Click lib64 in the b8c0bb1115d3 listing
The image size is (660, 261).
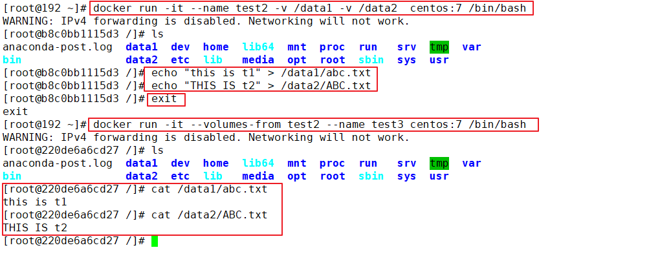tap(258, 47)
